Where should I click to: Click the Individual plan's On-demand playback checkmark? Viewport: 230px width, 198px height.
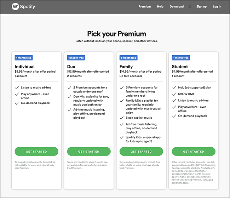[x=17, y=103]
